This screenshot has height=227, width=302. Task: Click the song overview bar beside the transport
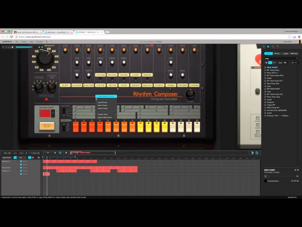tap(92, 153)
